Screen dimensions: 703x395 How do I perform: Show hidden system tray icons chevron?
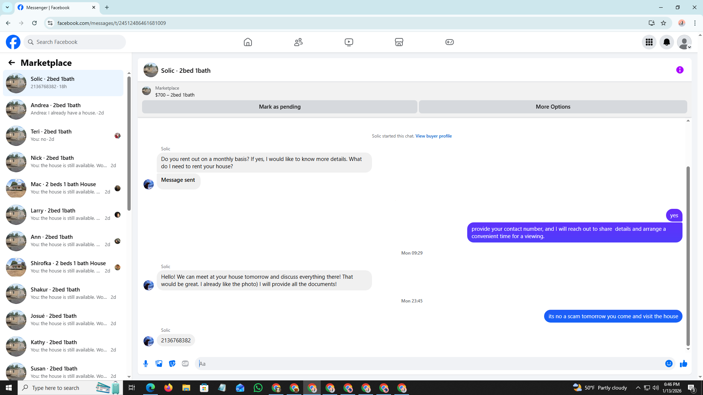(638, 388)
